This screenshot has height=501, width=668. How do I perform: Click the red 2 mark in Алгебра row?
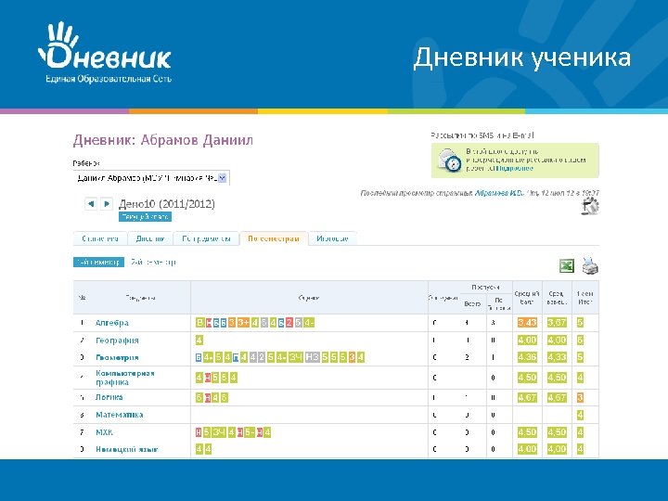tap(289, 323)
